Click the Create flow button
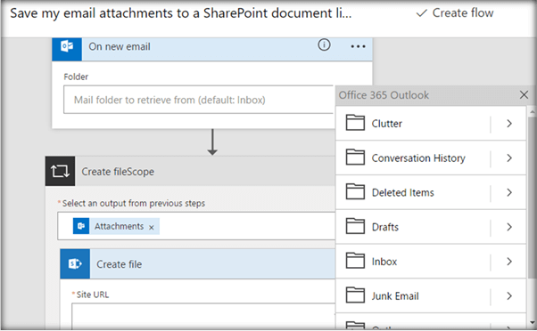The height and width of the screenshot is (331, 537). tap(455, 13)
